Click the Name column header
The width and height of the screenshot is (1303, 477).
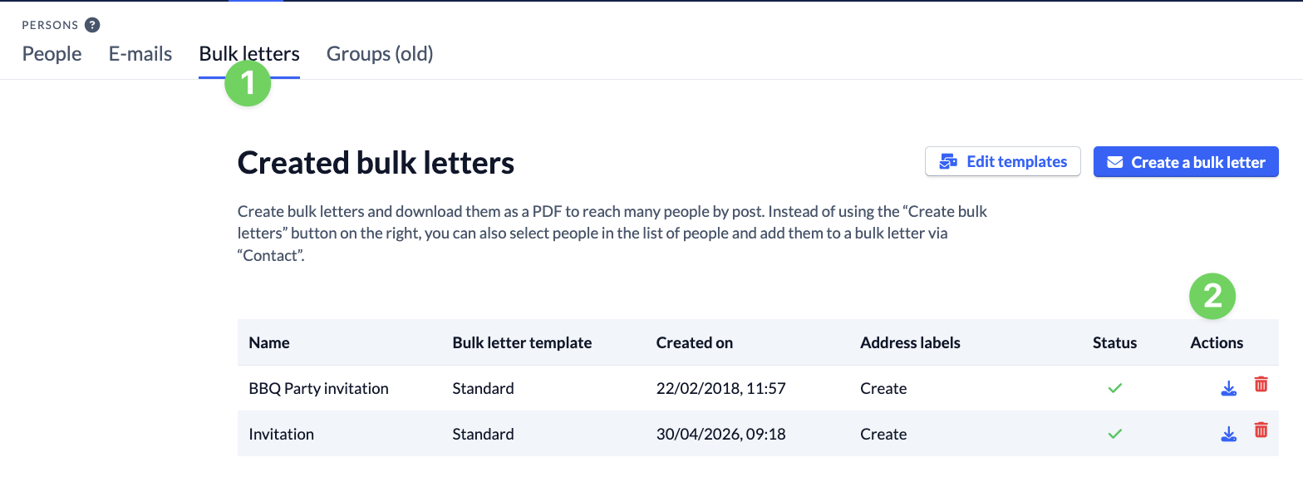pos(269,342)
